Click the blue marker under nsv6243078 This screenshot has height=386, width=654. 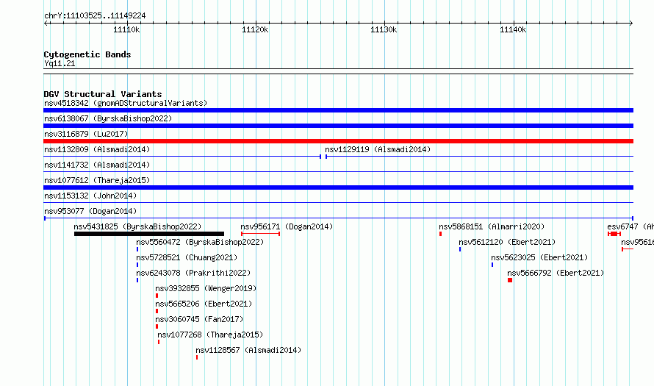(x=137, y=280)
